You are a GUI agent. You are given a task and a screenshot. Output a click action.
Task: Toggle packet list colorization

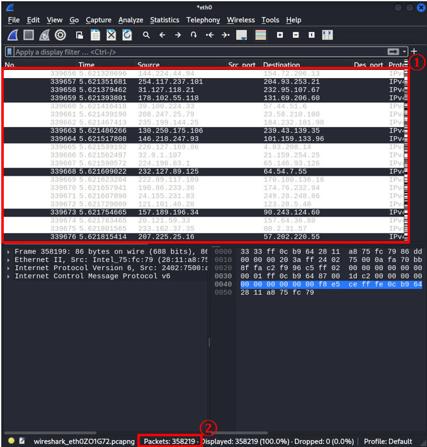coord(260,35)
